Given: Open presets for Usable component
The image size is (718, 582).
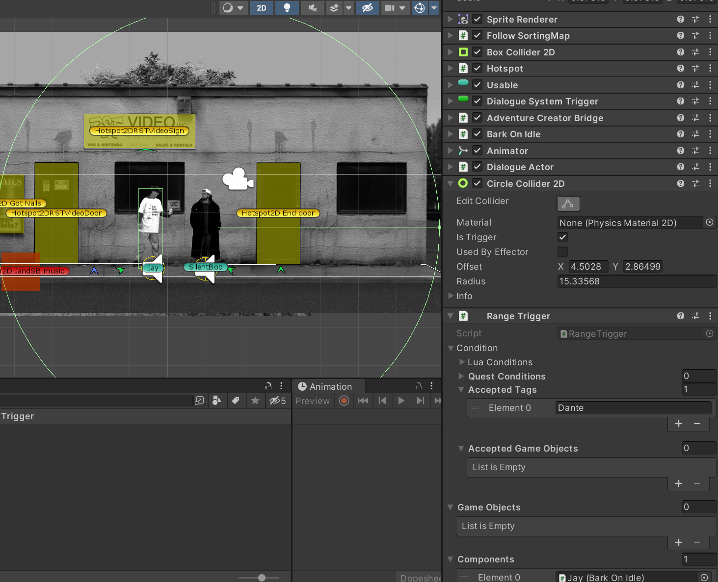Looking at the screenshot, I should click(695, 85).
